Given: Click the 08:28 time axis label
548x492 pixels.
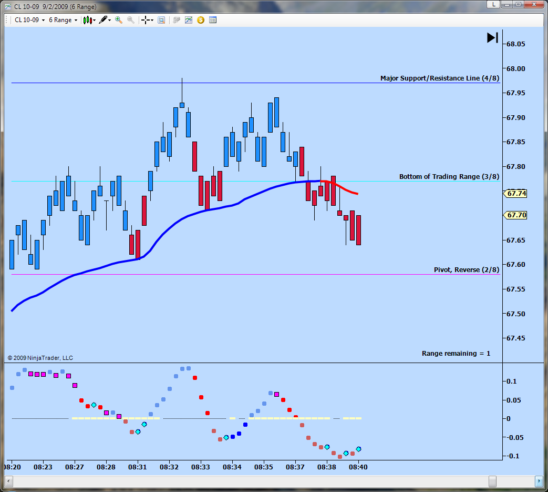Looking at the screenshot, I should (x=106, y=467).
